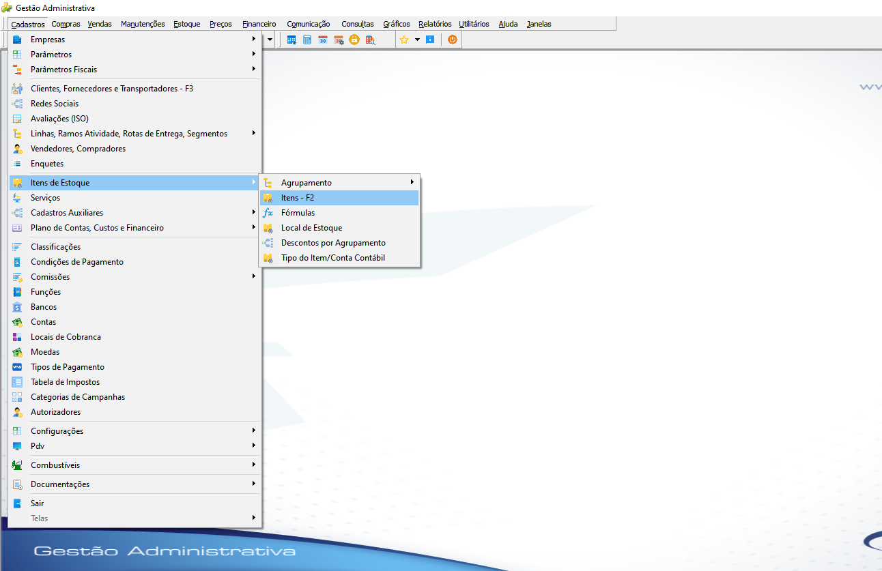Open the Financeiro menu
This screenshot has height=571, width=882.
point(259,24)
